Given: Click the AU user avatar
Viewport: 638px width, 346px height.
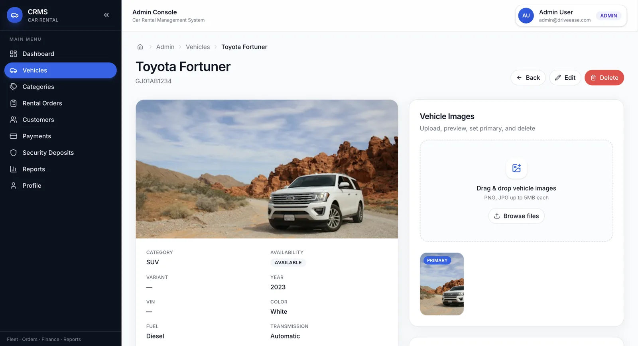Looking at the screenshot, I should pyautogui.click(x=526, y=16).
